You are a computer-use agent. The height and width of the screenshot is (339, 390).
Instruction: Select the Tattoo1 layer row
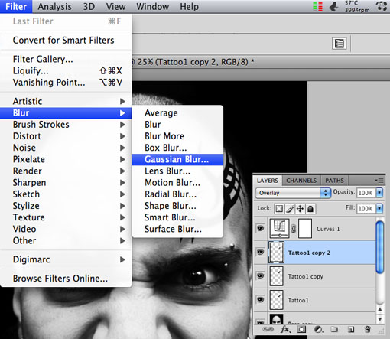point(314,300)
